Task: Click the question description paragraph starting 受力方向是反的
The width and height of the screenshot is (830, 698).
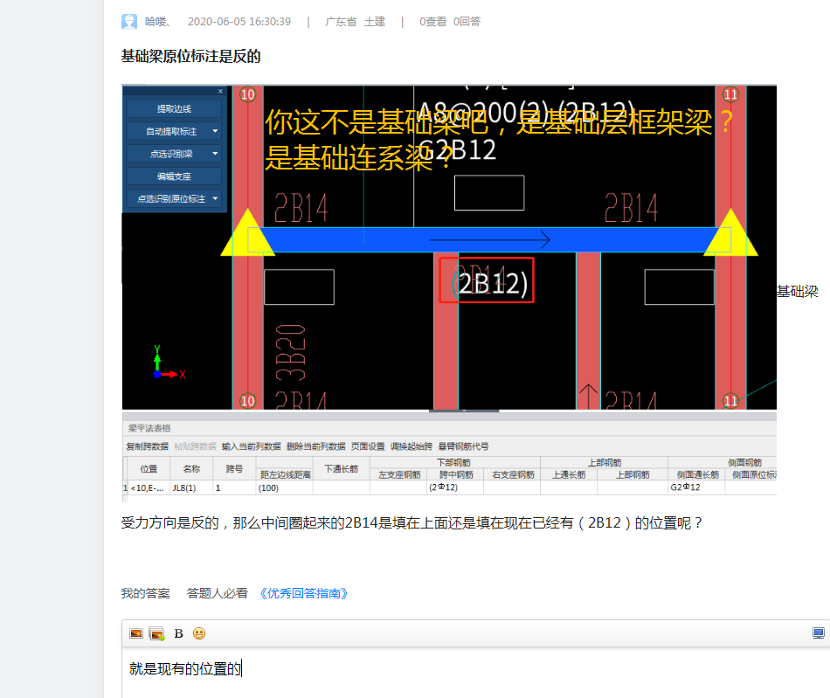Action: point(412,522)
